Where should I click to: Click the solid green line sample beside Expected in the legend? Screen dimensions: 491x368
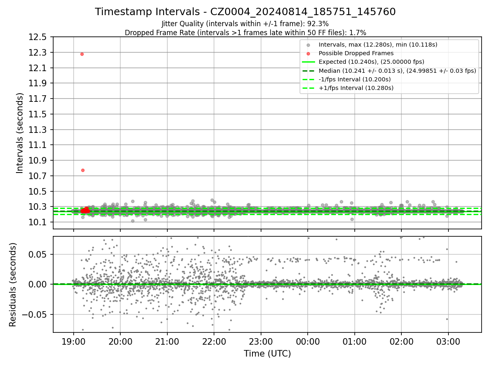pos(308,62)
